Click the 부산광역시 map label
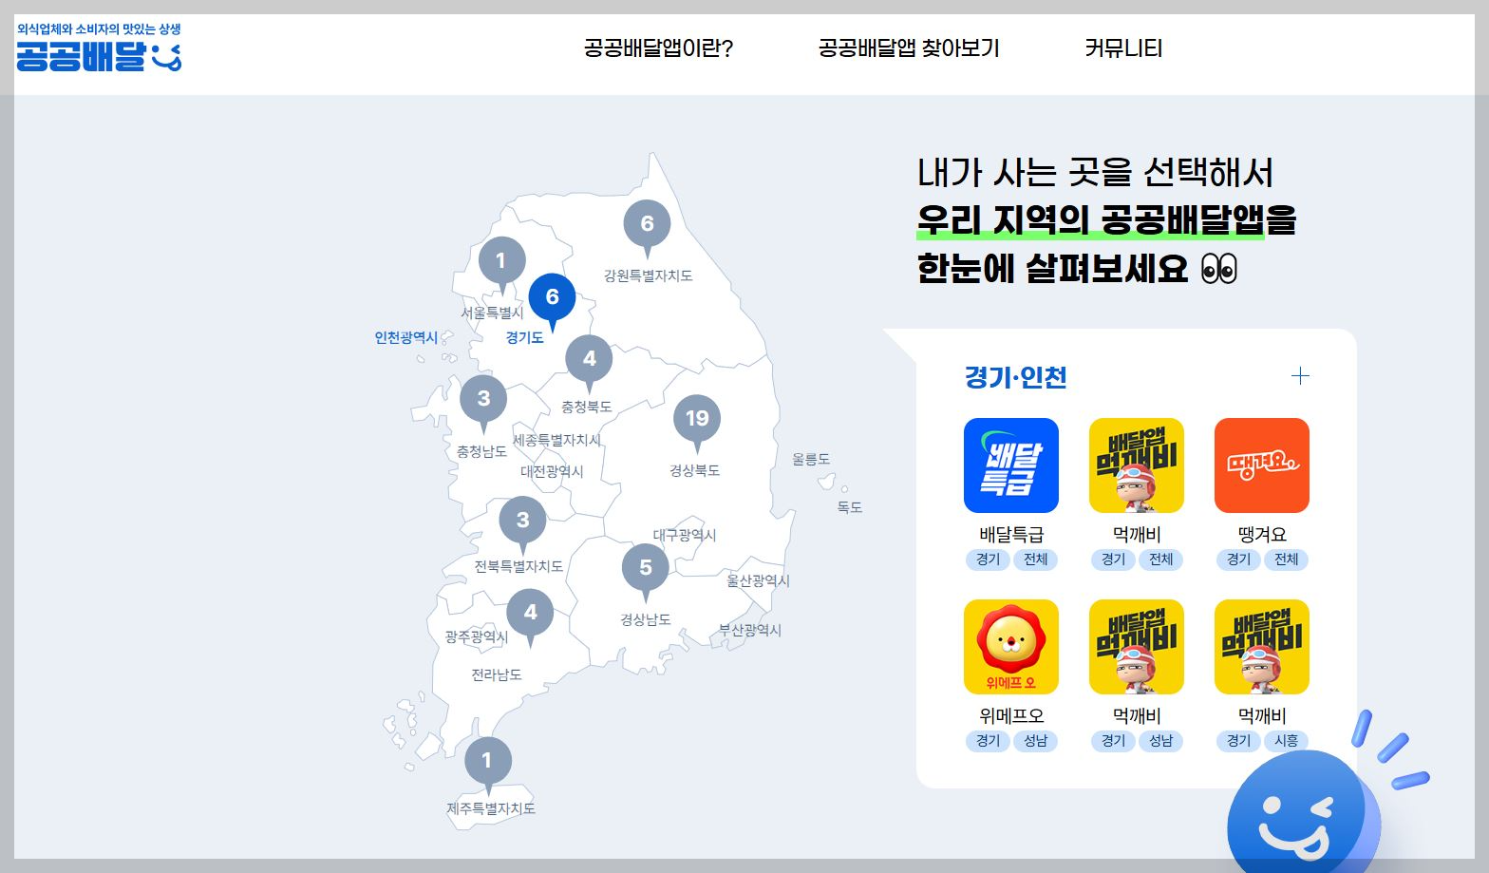1489x873 pixels. click(750, 630)
